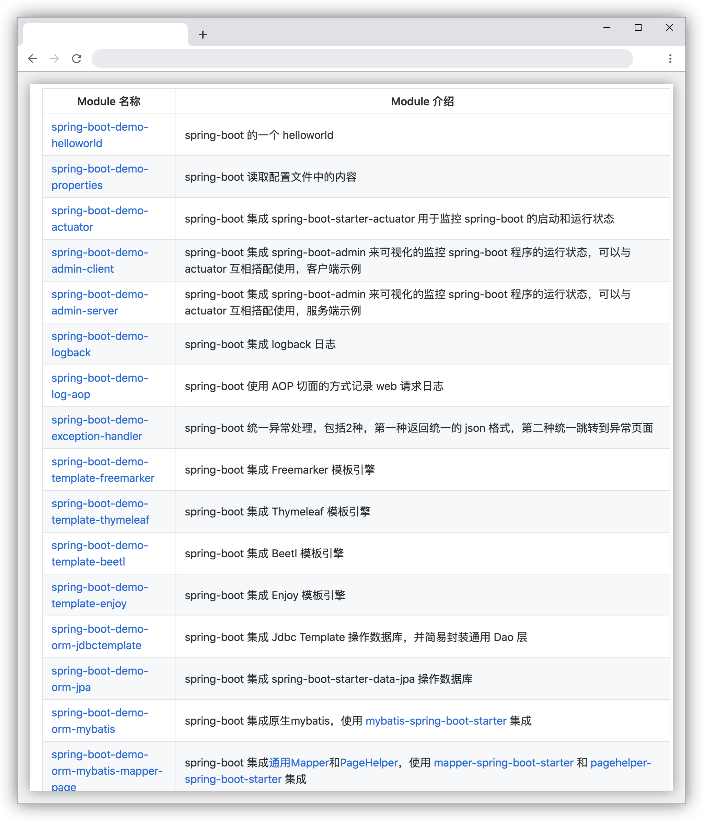Viewport: 703px width, 821px height.
Task: Open a new browser tab with plus button
Action: (x=203, y=34)
